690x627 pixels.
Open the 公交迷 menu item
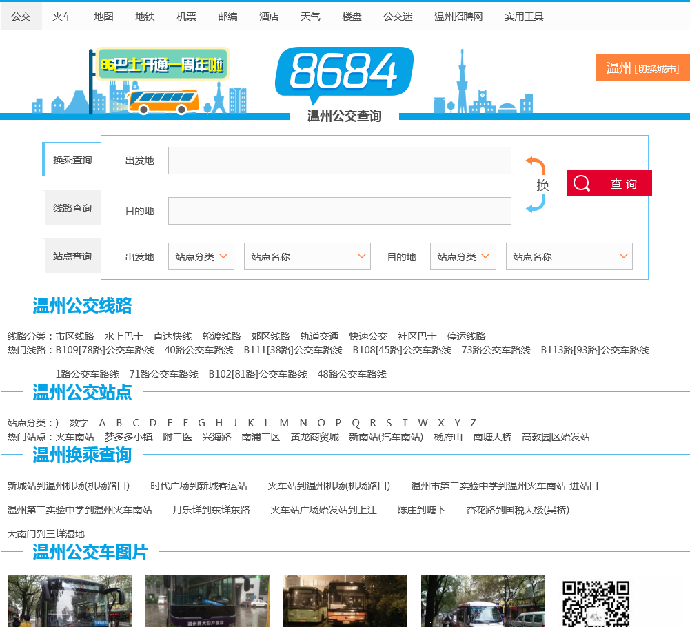pyautogui.click(x=398, y=17)
